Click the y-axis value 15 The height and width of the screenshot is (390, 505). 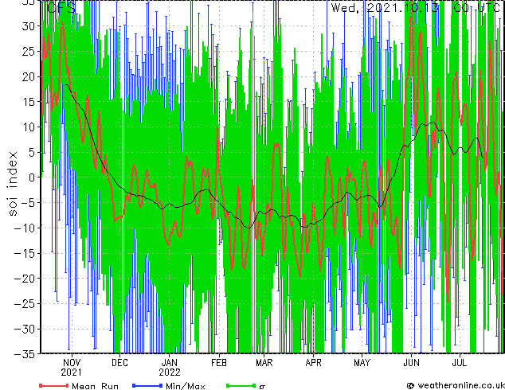29,102
